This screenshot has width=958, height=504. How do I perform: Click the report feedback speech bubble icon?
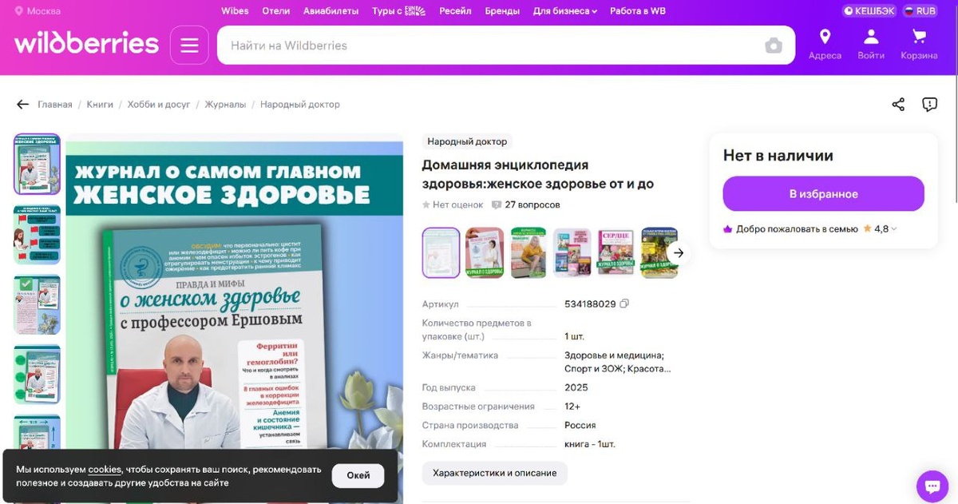[929, 105]
